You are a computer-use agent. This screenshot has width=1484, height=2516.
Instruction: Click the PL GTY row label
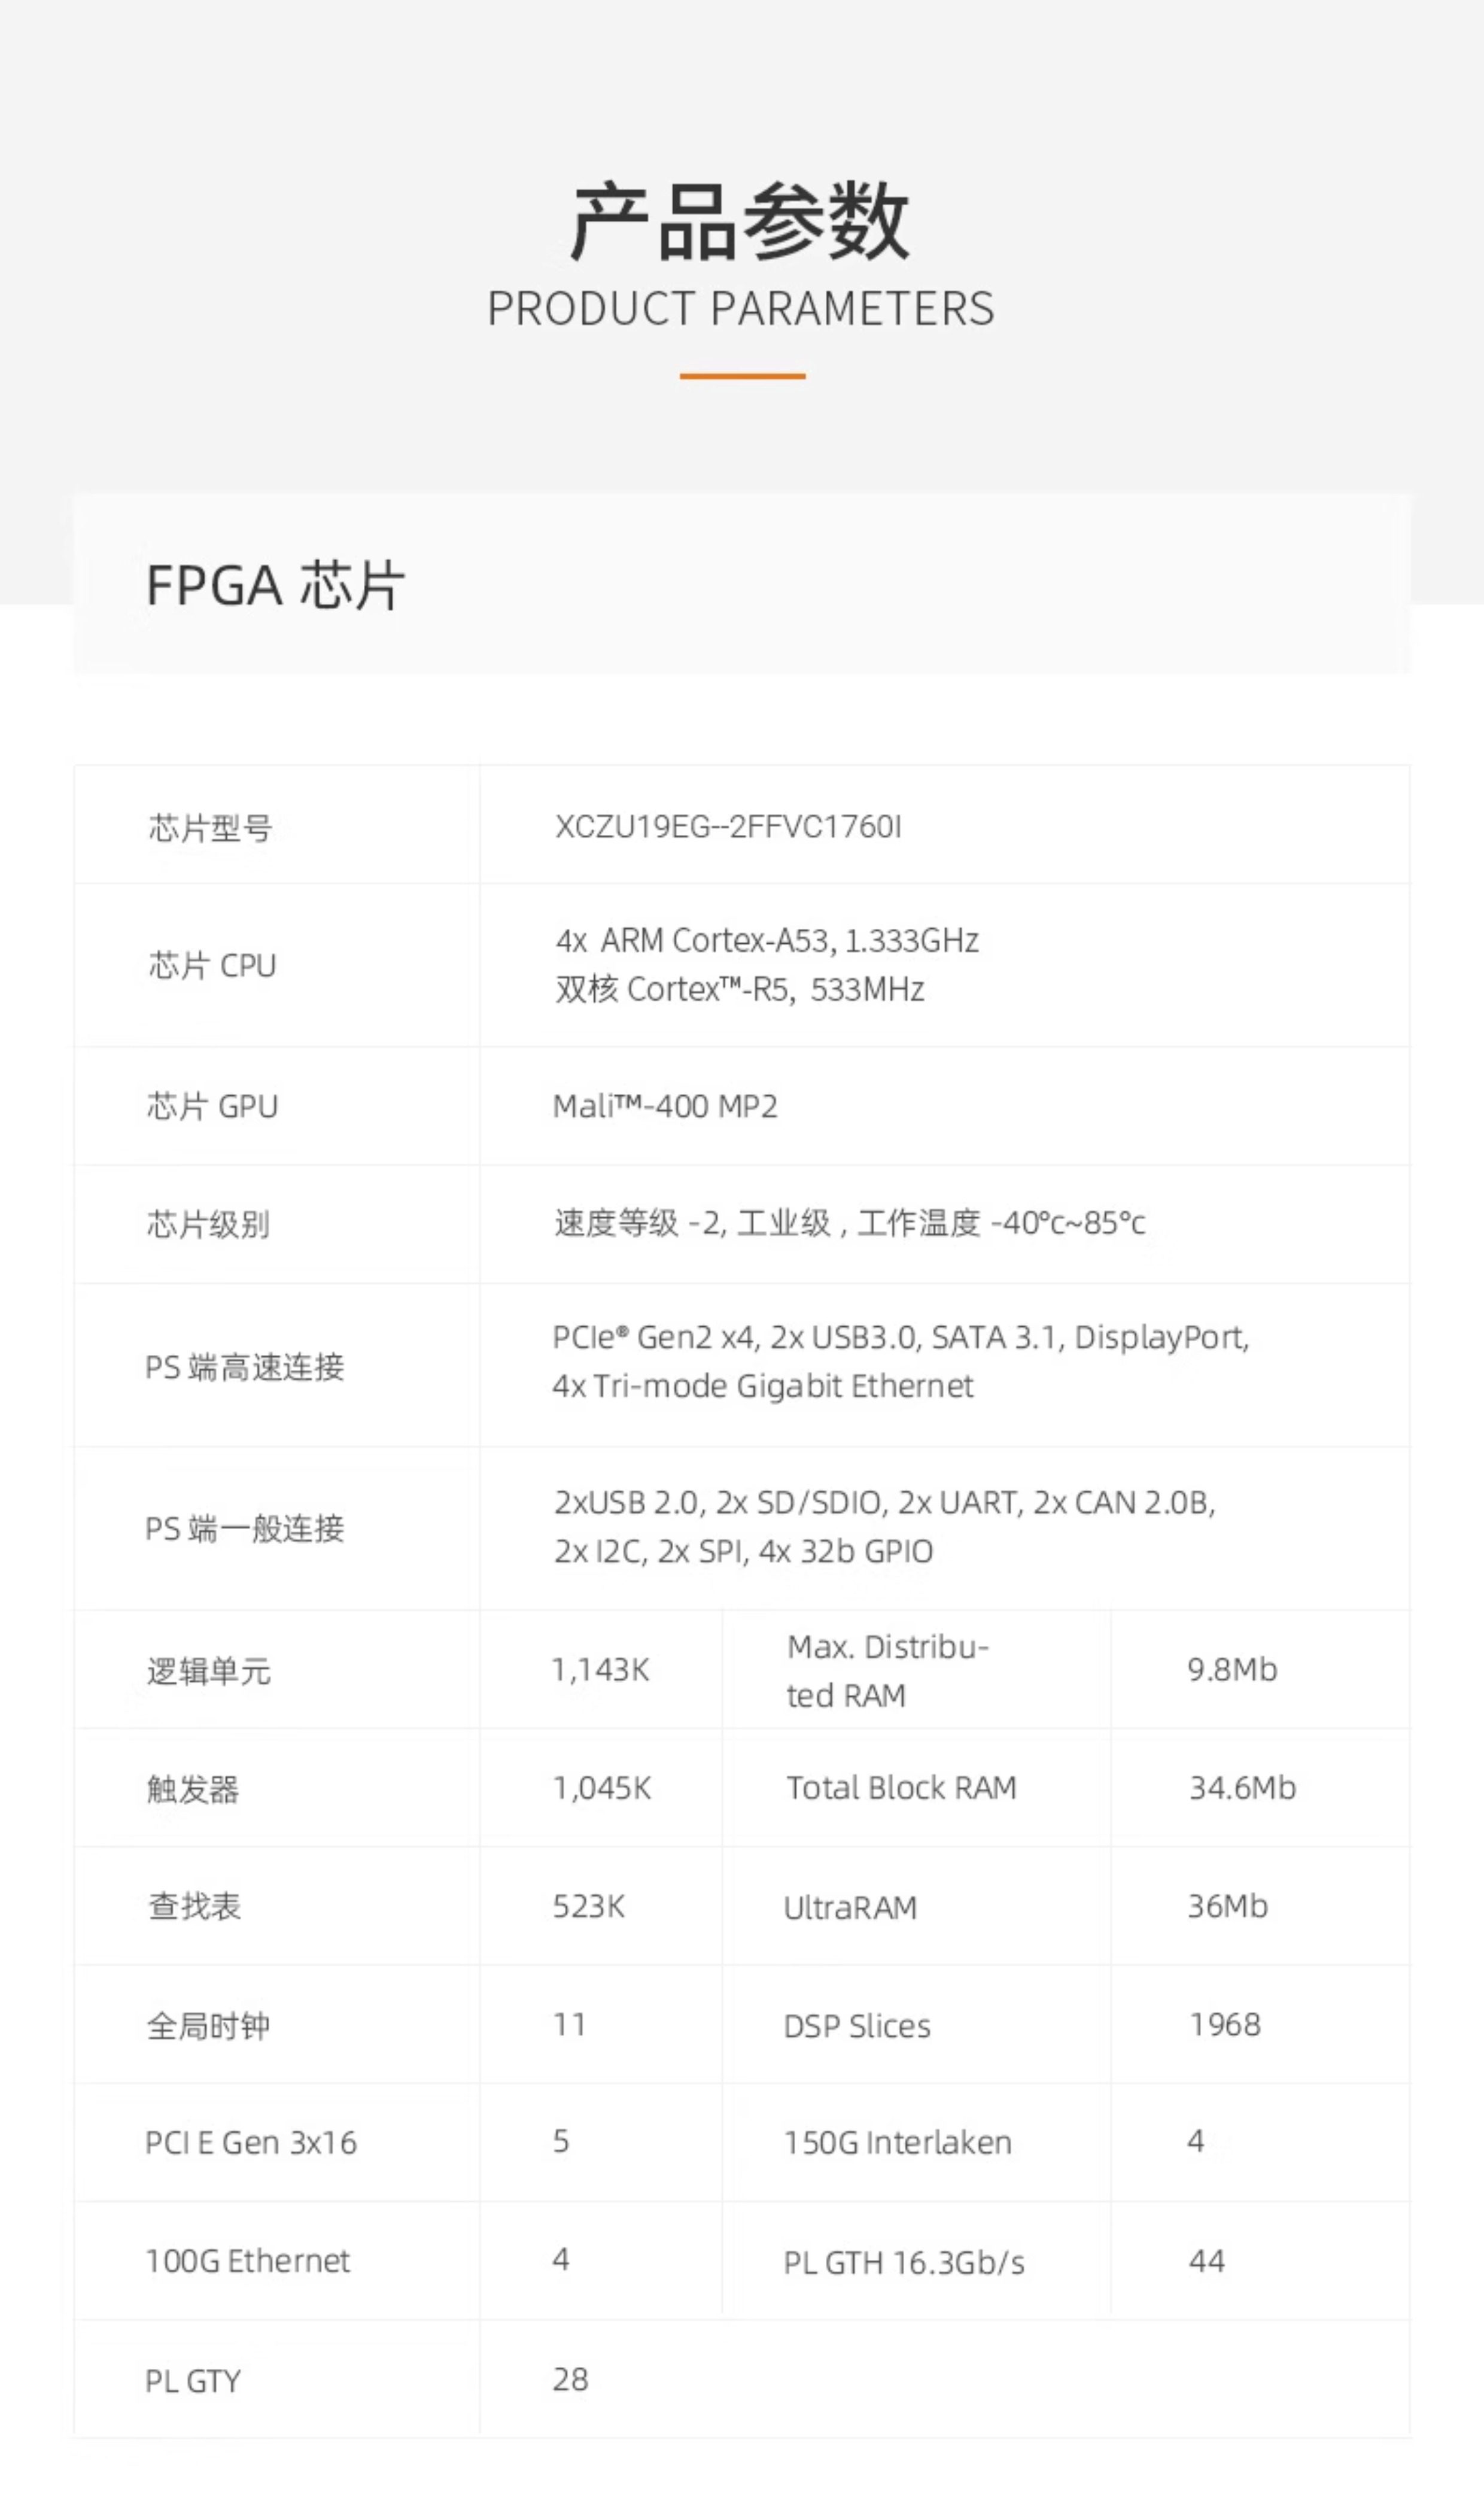(193, 2381)
